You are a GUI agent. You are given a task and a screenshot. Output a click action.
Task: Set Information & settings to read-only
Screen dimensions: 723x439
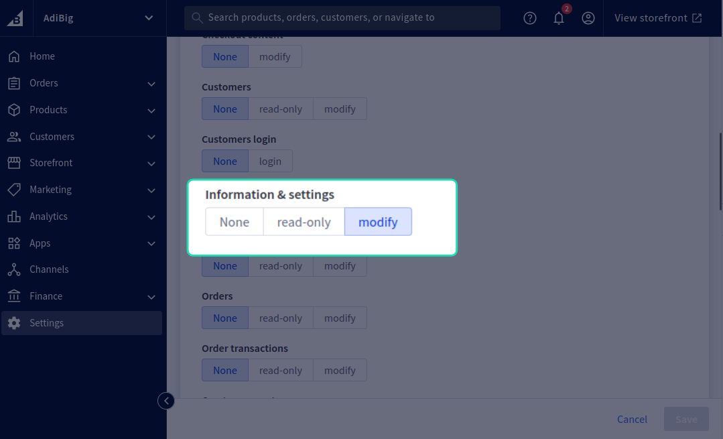pos(304,222)
